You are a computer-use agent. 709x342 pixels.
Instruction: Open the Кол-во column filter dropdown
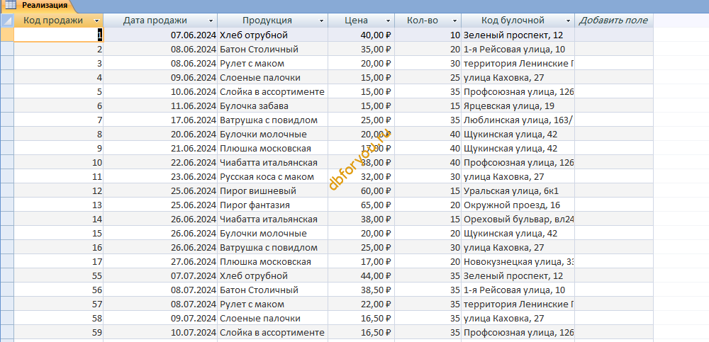[455, 21]
